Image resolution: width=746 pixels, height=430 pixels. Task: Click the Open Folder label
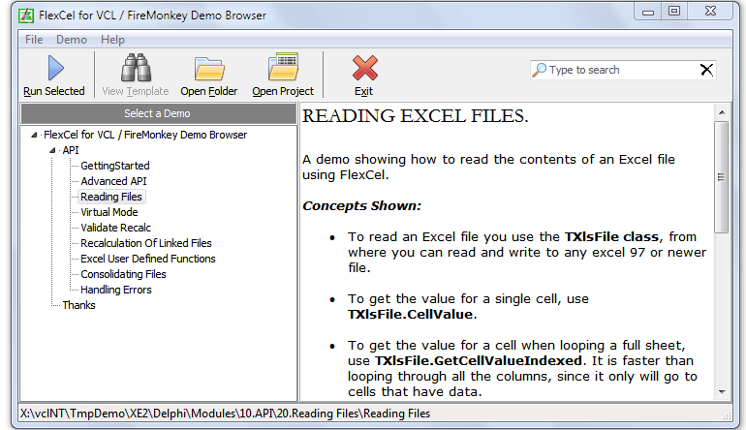tap(209, 91)
